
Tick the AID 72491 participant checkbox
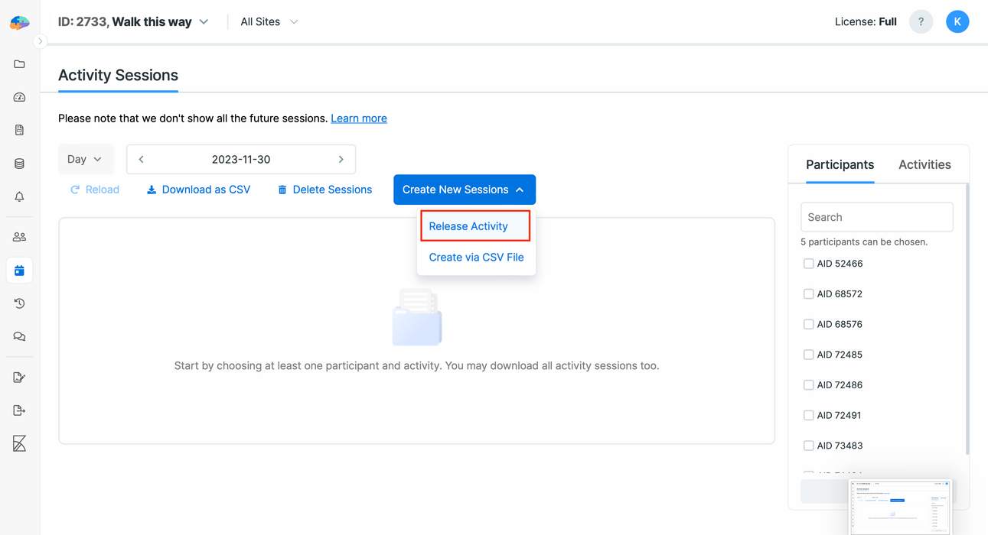tap(808, 415)
